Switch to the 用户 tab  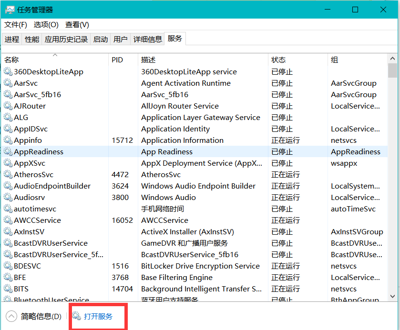[121, 39]
